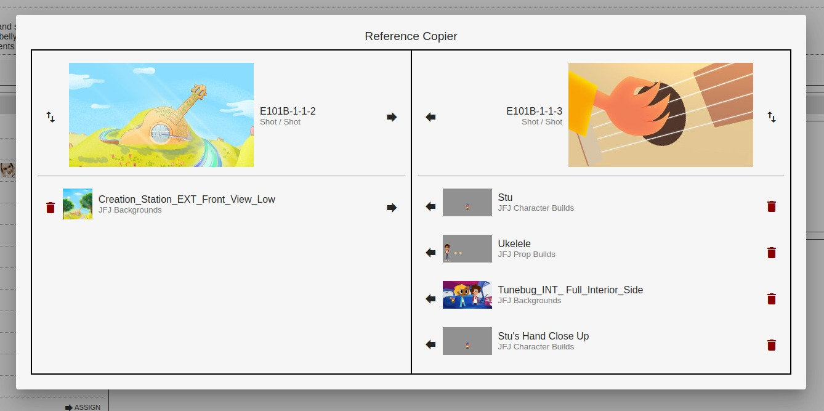Image resolution: width=824 pixels, height=411 pixels.
Task: Click the Tunebug interior background thumbnail
Action: [x=467, y=295]
